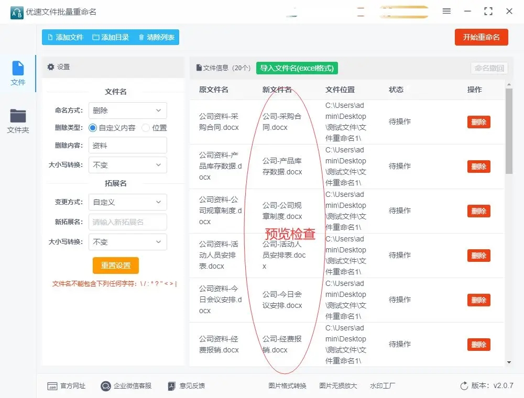Click 清除列表 toolbar button
This screenshot has width=524, height=398.
click(x=156, y=37)
